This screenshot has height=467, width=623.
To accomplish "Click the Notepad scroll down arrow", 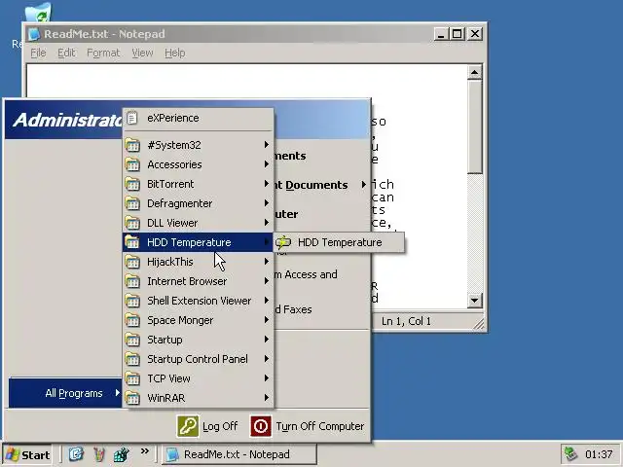I will pos(474,301).
